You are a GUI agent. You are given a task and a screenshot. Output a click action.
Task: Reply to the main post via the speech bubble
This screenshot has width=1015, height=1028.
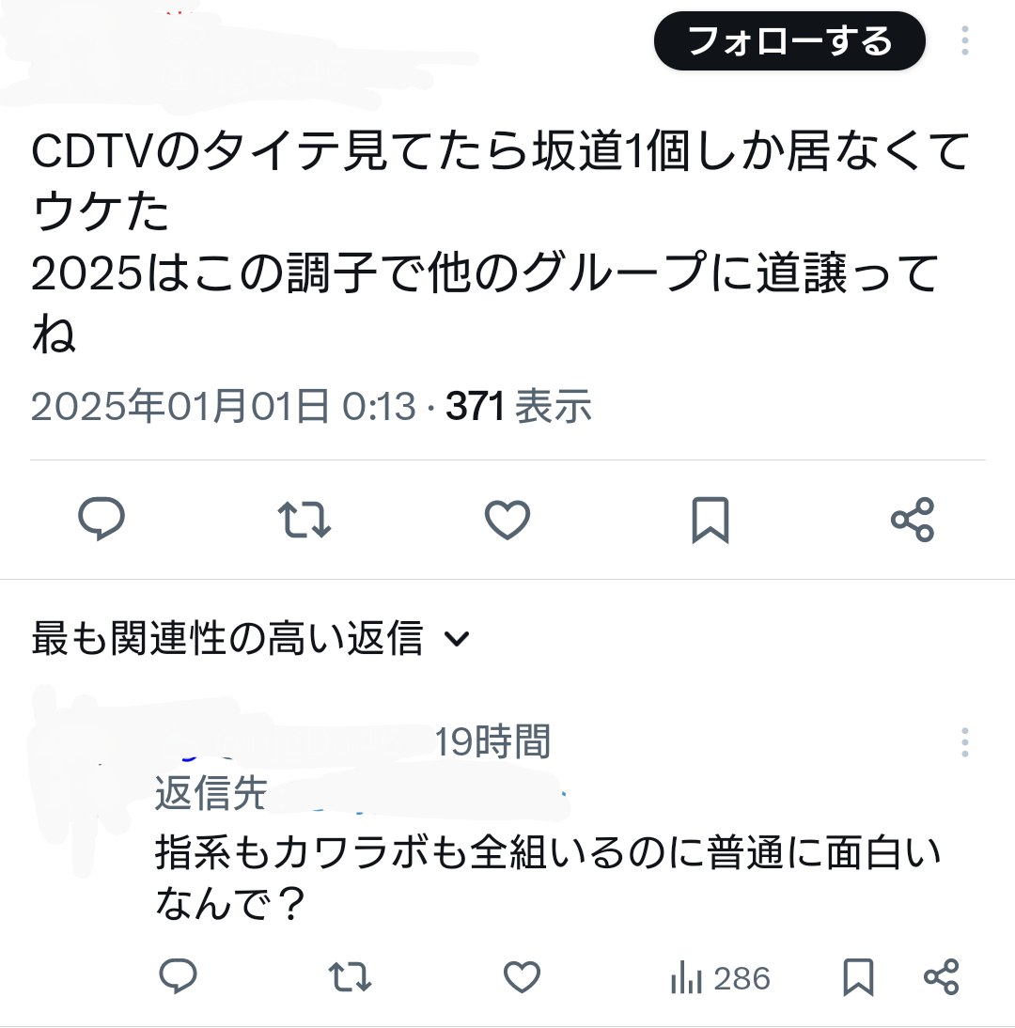[101, 520]
